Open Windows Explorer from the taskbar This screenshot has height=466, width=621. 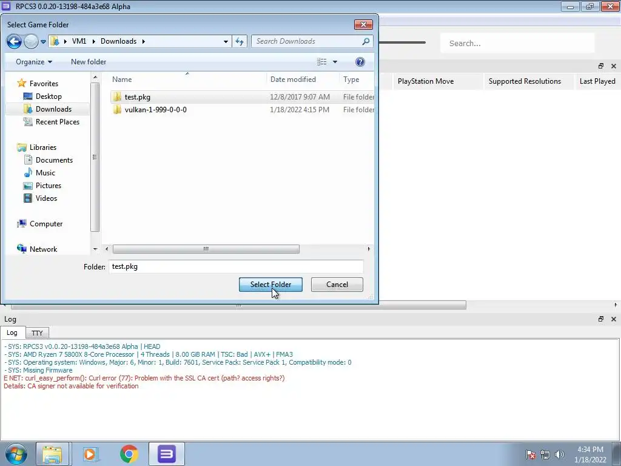[x=52, y=454]
